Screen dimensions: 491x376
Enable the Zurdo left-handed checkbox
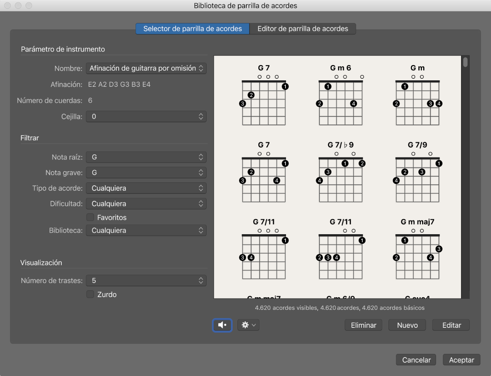(90, 294)
